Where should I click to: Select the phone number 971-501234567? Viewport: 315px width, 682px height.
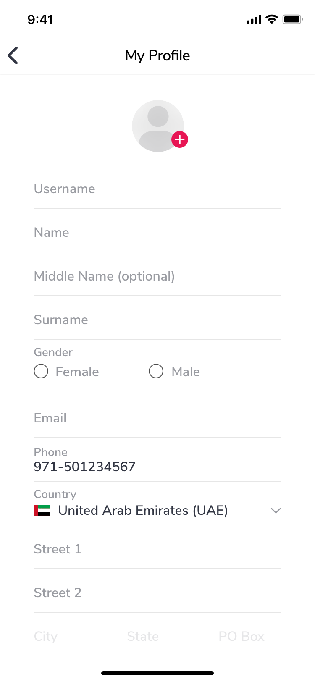pos(84,467)
